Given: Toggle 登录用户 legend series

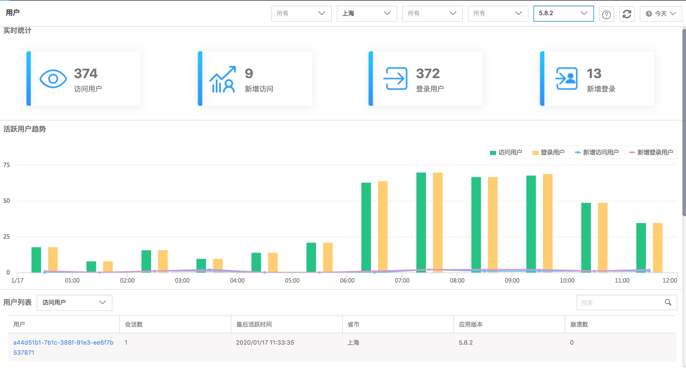Looking at the screenshot, I should pos(548,152).
